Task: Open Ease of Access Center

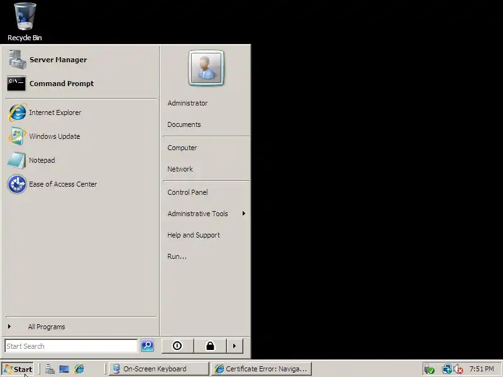Action: [81, 184]
